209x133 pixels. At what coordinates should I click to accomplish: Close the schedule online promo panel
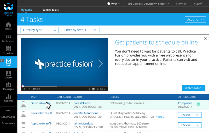tap(205, 39)
